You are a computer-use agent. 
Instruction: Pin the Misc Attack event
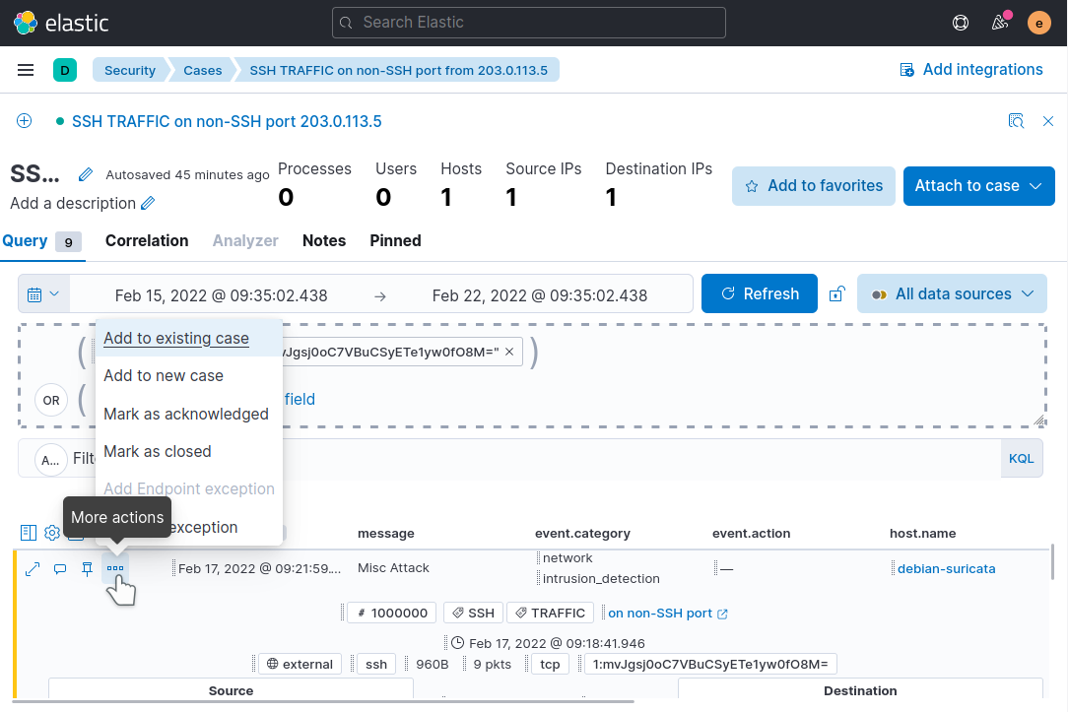[87, 569]
